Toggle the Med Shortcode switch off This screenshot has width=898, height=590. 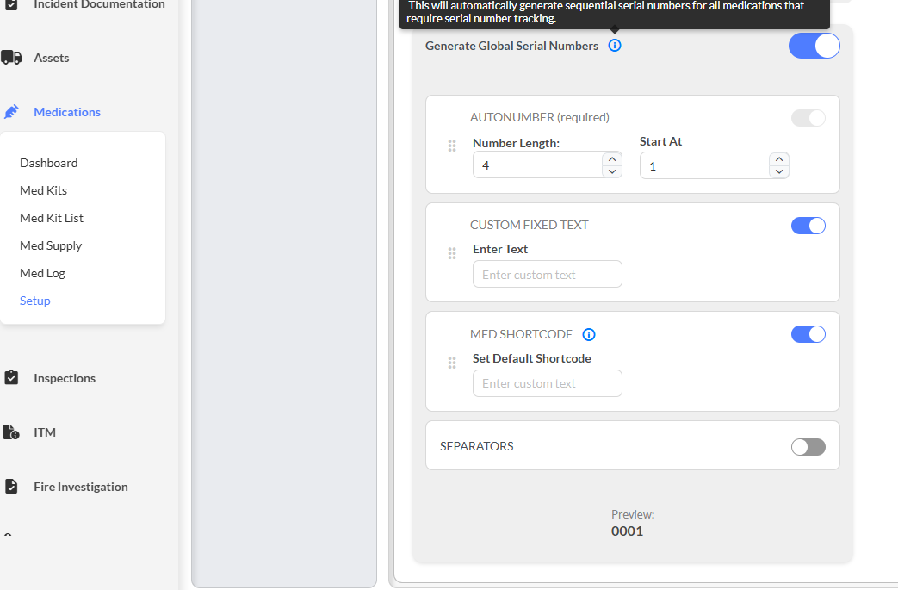tap(808, 334)
